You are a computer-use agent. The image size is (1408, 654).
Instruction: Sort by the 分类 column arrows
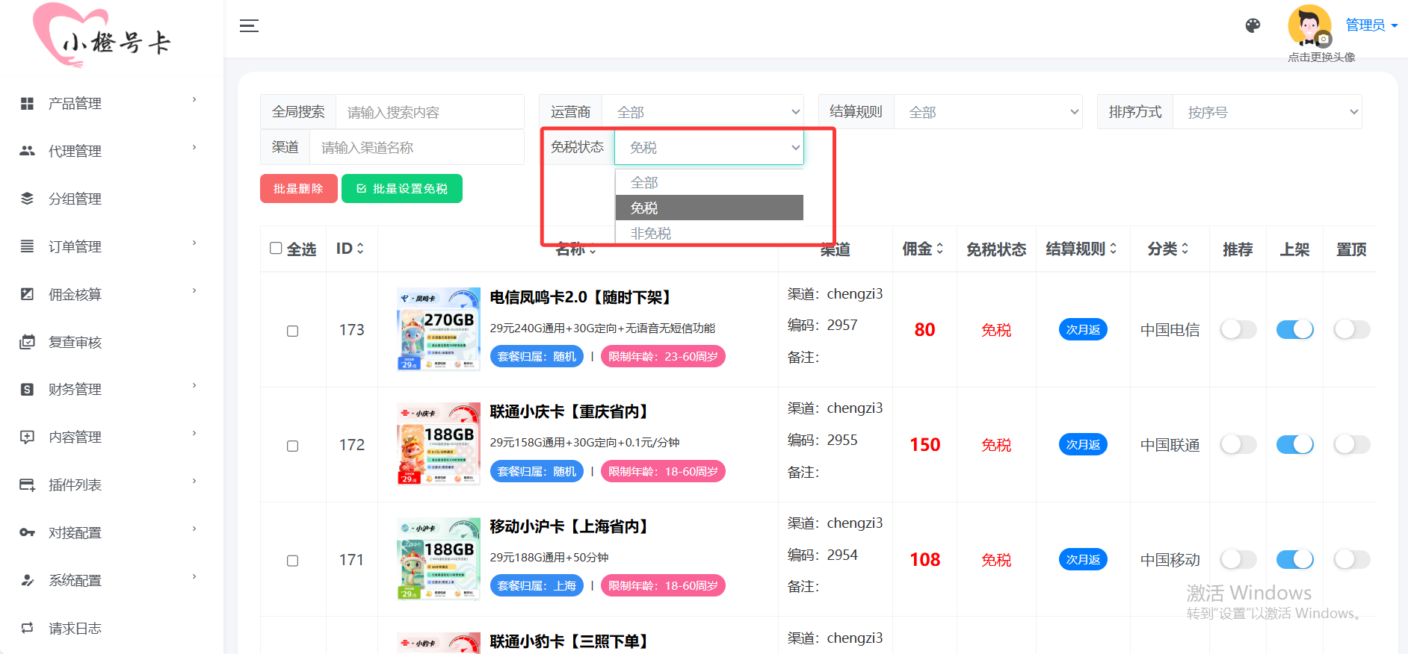click(x=1185, y=249)
